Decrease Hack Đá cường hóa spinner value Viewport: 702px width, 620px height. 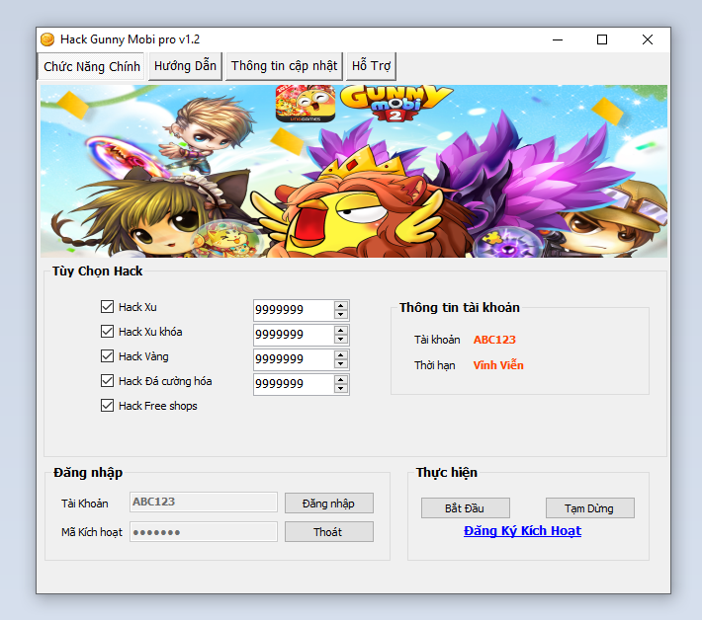pos(341,389)
